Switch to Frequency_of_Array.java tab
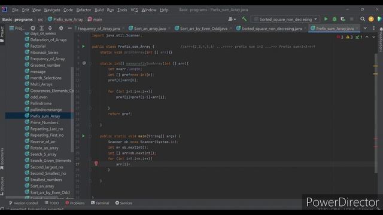This screenshot has width=383, height=215. [99, 29]
